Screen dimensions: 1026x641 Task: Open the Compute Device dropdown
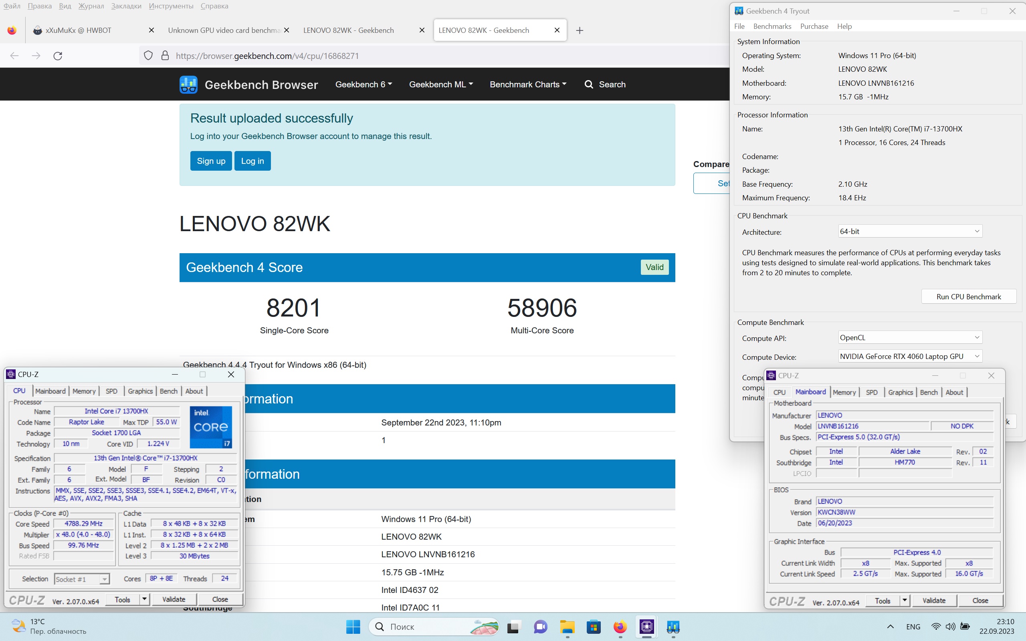pos(910,357)
